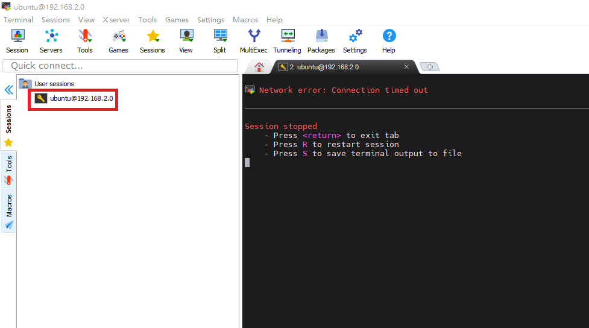589x328 pixels.
Task: Select the User sessions folder
Action: (x=54, y=84)
